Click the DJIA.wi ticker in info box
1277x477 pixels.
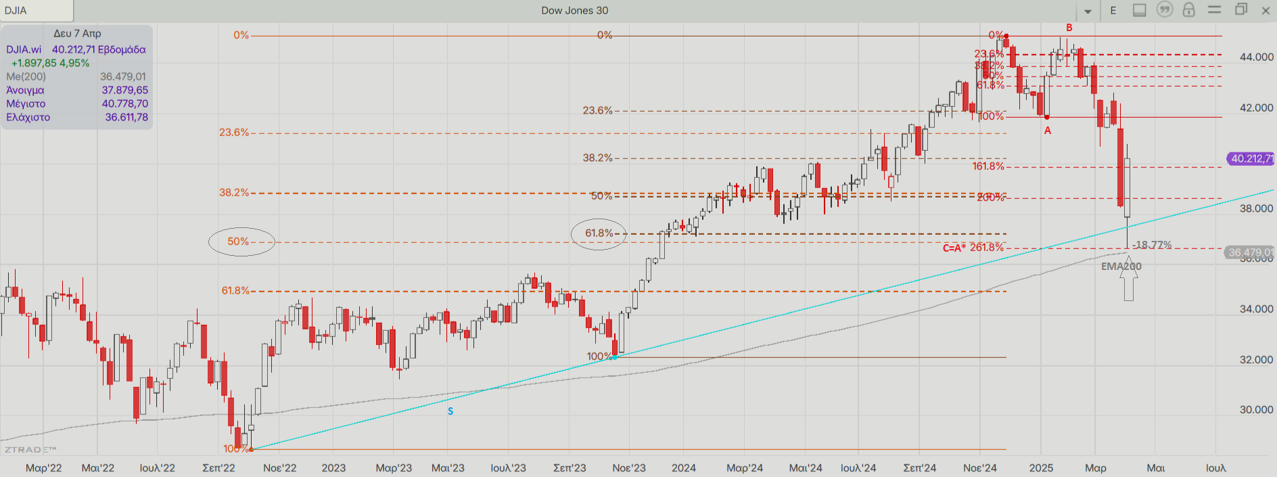(x=24, y=49)
